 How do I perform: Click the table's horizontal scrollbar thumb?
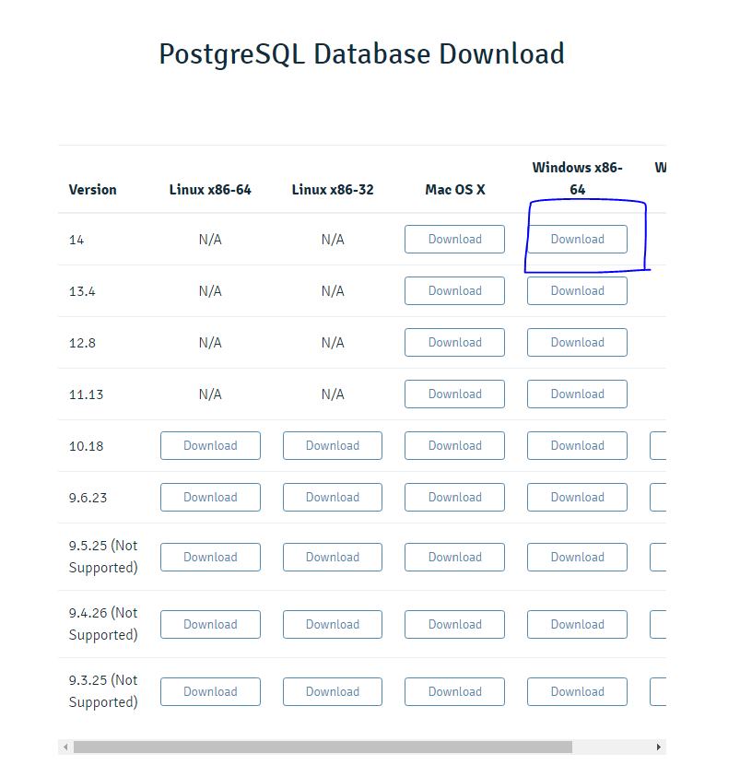[x=323, y=747]
